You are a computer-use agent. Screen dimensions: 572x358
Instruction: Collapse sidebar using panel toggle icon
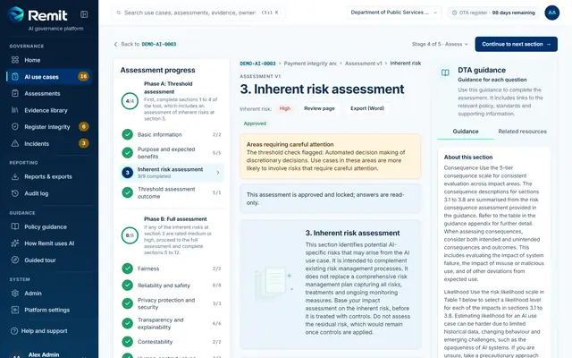84,14
